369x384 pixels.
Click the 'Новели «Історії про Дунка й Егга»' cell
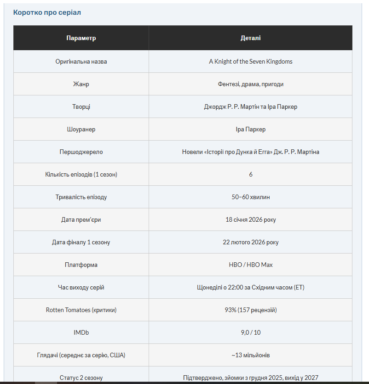click(x=250, y=152)
